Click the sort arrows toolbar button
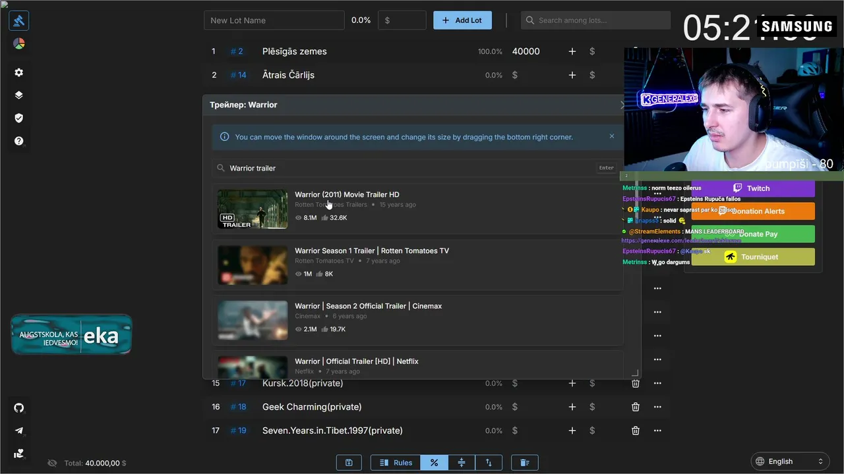The height and width of the screenshot is (474, 844). tap(489, 463)
